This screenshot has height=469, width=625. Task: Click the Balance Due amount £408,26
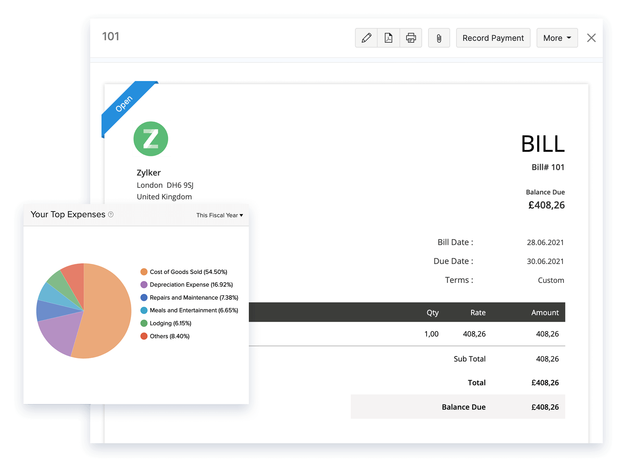click(546, 205)
